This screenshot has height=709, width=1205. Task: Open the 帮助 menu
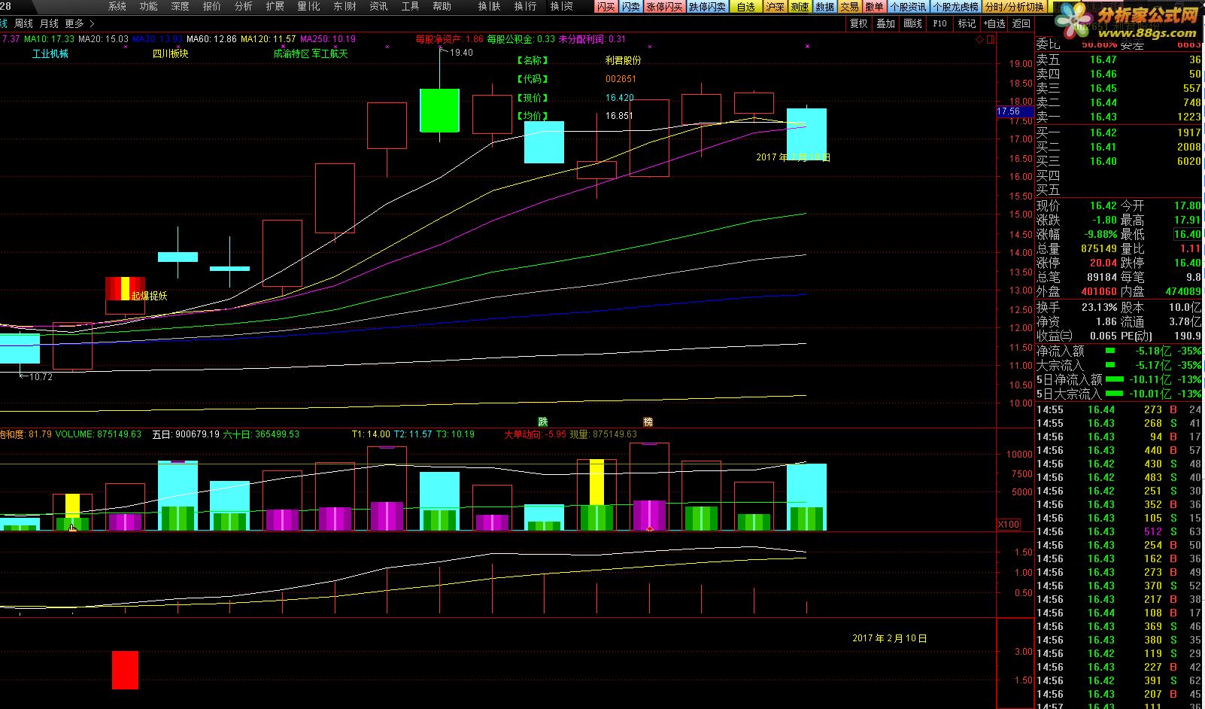point(442,6)
